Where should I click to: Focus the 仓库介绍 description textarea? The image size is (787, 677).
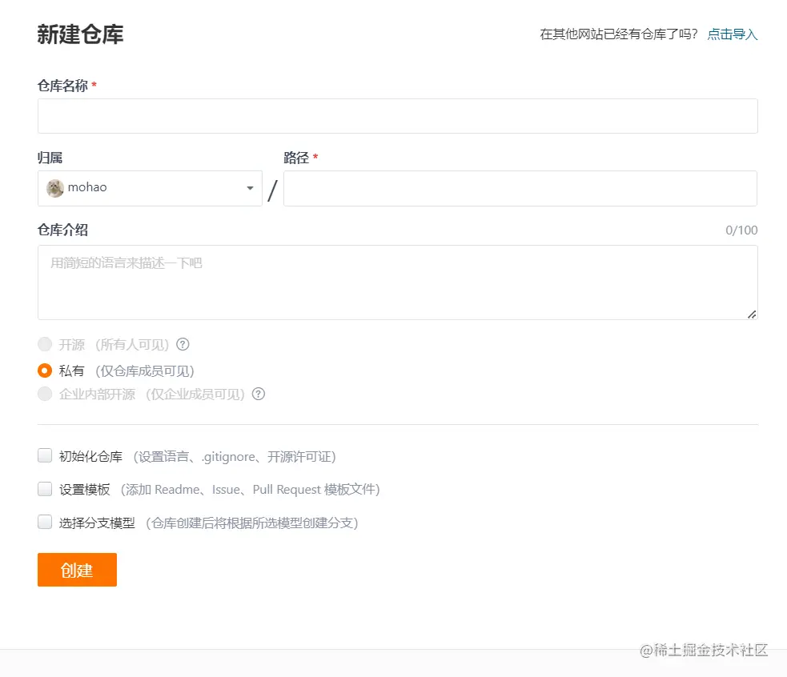398,282
